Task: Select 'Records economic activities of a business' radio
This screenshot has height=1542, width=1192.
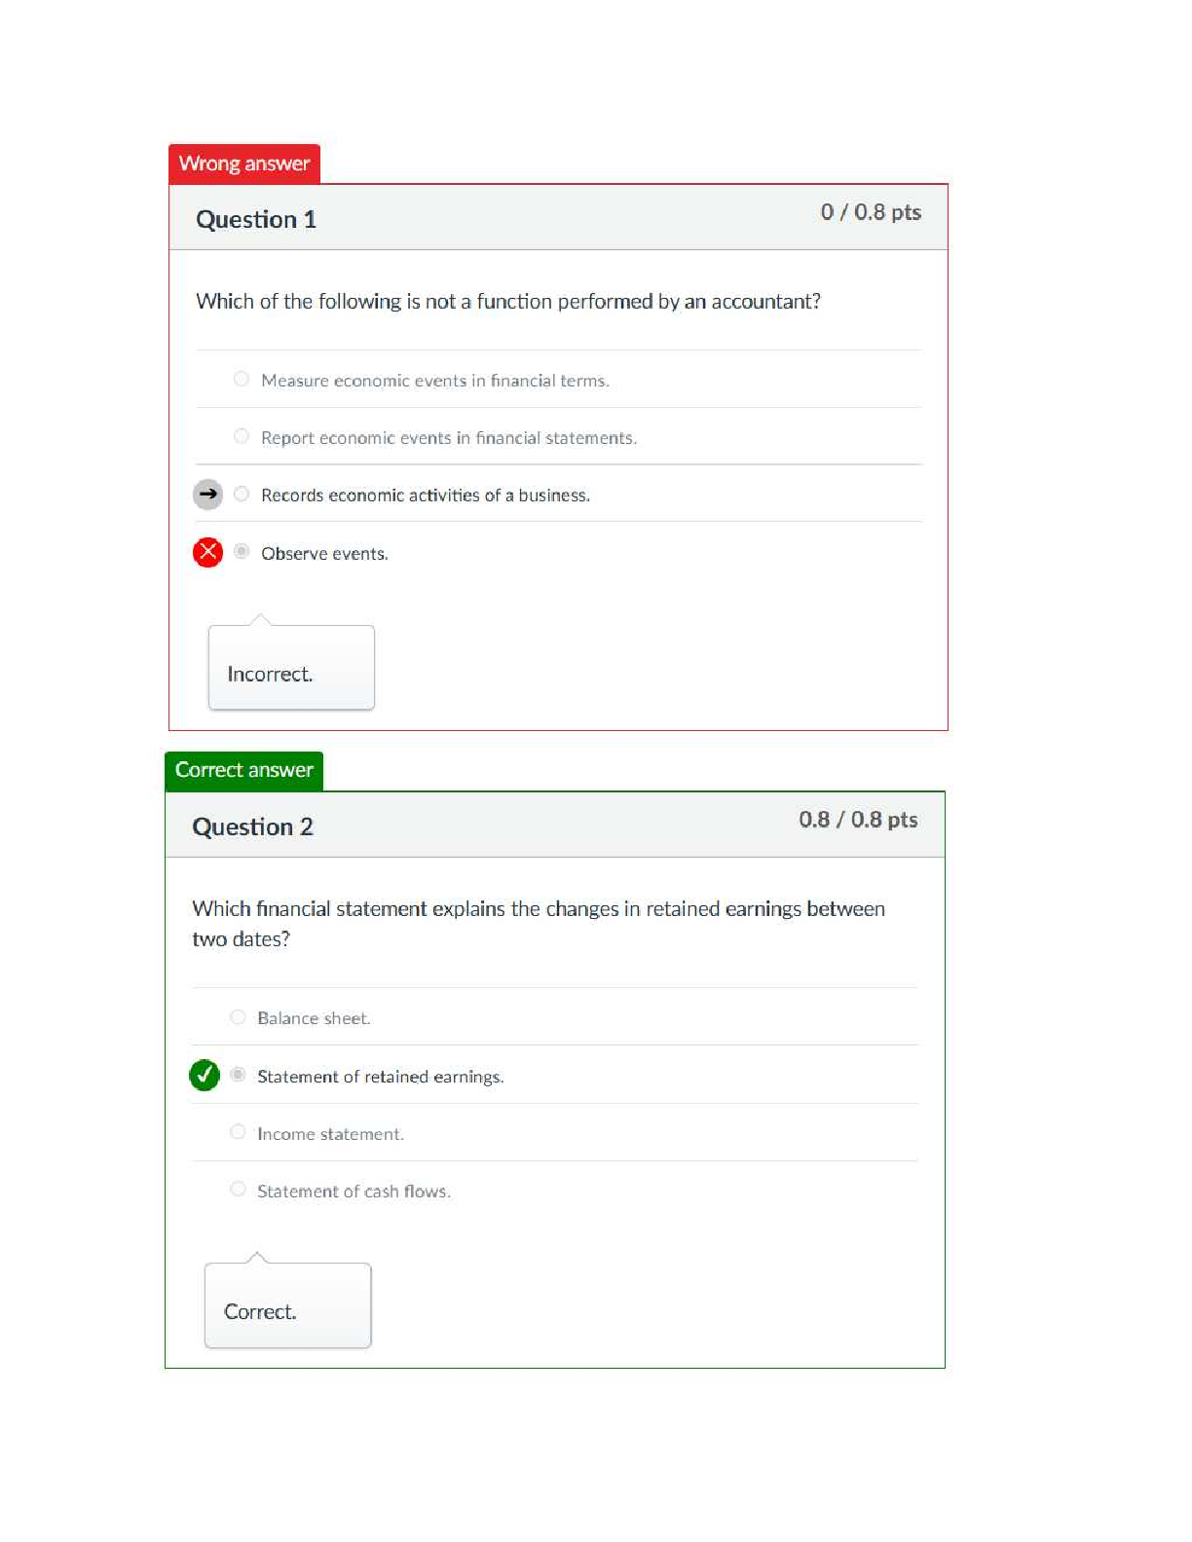Action: coord(242,494)
